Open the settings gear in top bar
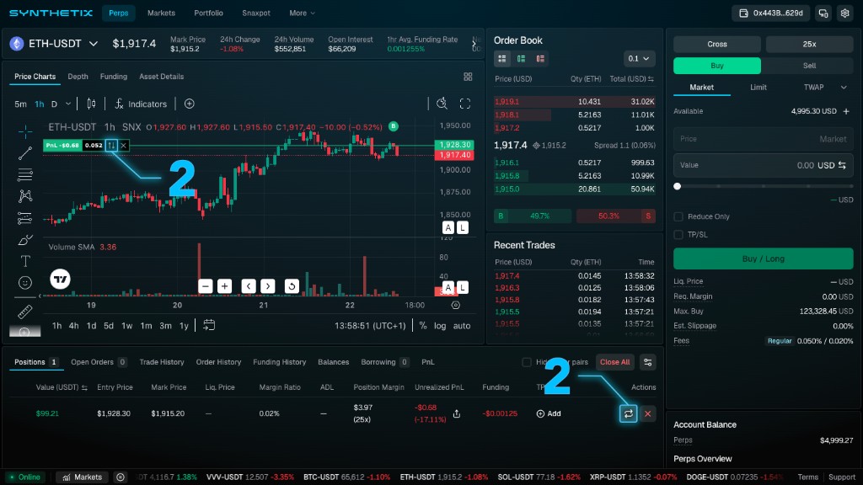The width and height of the screenshot is (863, 485). point(844,13)
